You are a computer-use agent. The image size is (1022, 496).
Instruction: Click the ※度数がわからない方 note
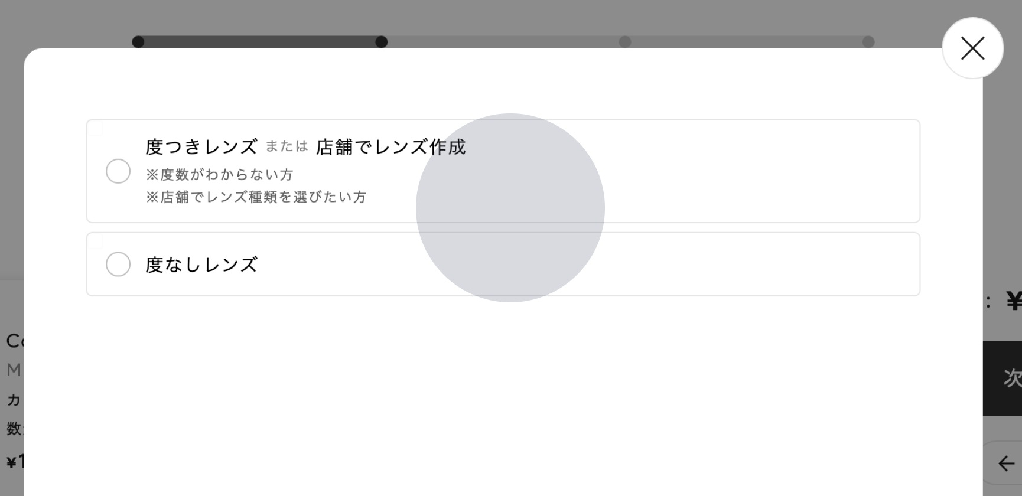[220, 175]
